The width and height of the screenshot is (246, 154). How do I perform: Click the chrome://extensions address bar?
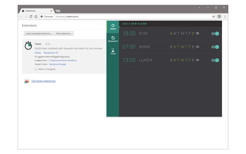click(126, 17)
